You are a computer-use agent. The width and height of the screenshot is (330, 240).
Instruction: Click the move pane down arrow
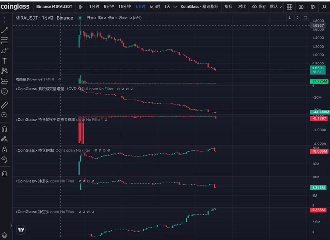(290, 18)
